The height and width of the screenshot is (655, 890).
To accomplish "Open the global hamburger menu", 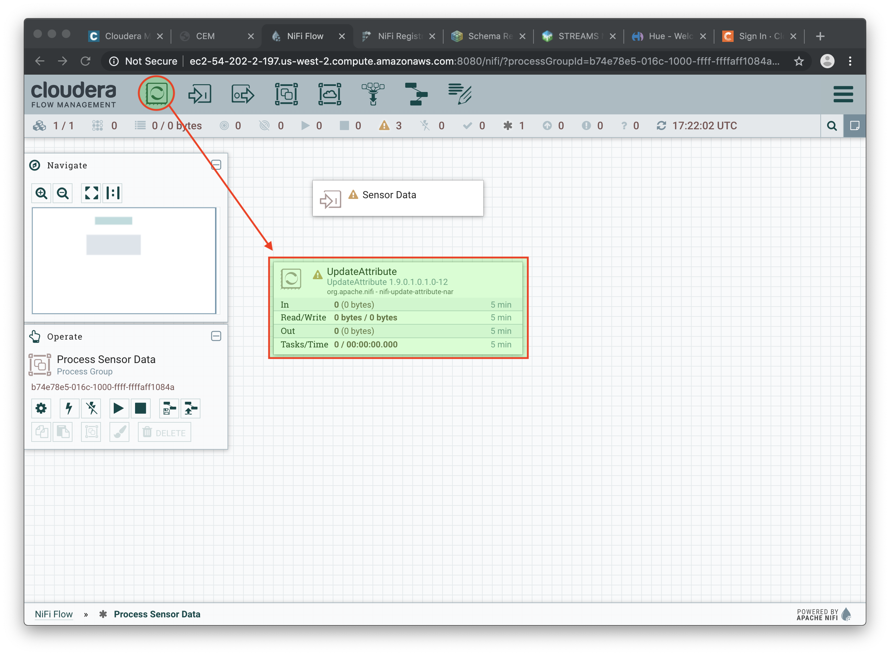I will (843, 94).
